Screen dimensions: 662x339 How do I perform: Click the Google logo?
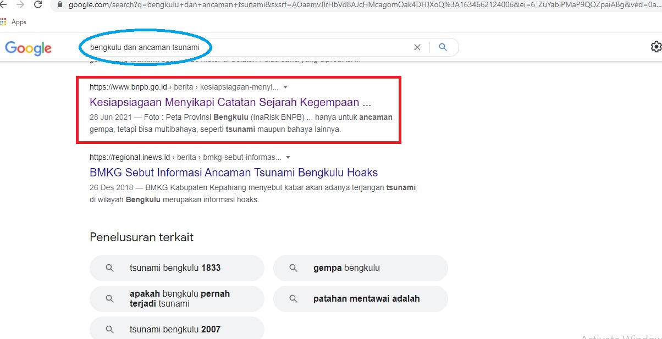point(29,48)
